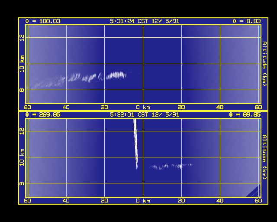Viewport: 277px width, 222px height.
Task: Pick the 40 range tick on the θ = 89.85 side
Action: coord(220,201)
